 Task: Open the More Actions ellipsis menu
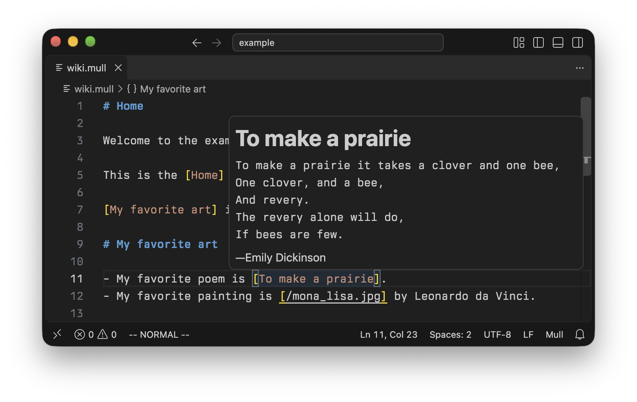pyautogui.click(x=580, y=68)
